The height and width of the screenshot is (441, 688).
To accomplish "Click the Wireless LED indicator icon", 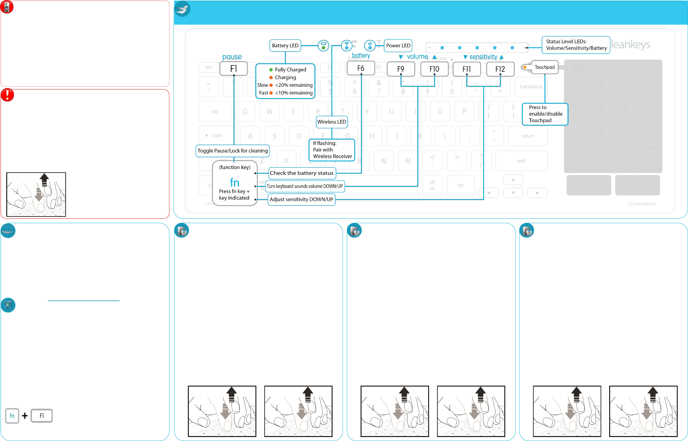I will 347,46.
